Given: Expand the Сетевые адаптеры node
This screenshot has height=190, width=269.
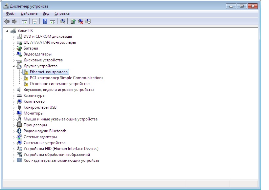Looking at the screenshot, I should click(14, 137).
